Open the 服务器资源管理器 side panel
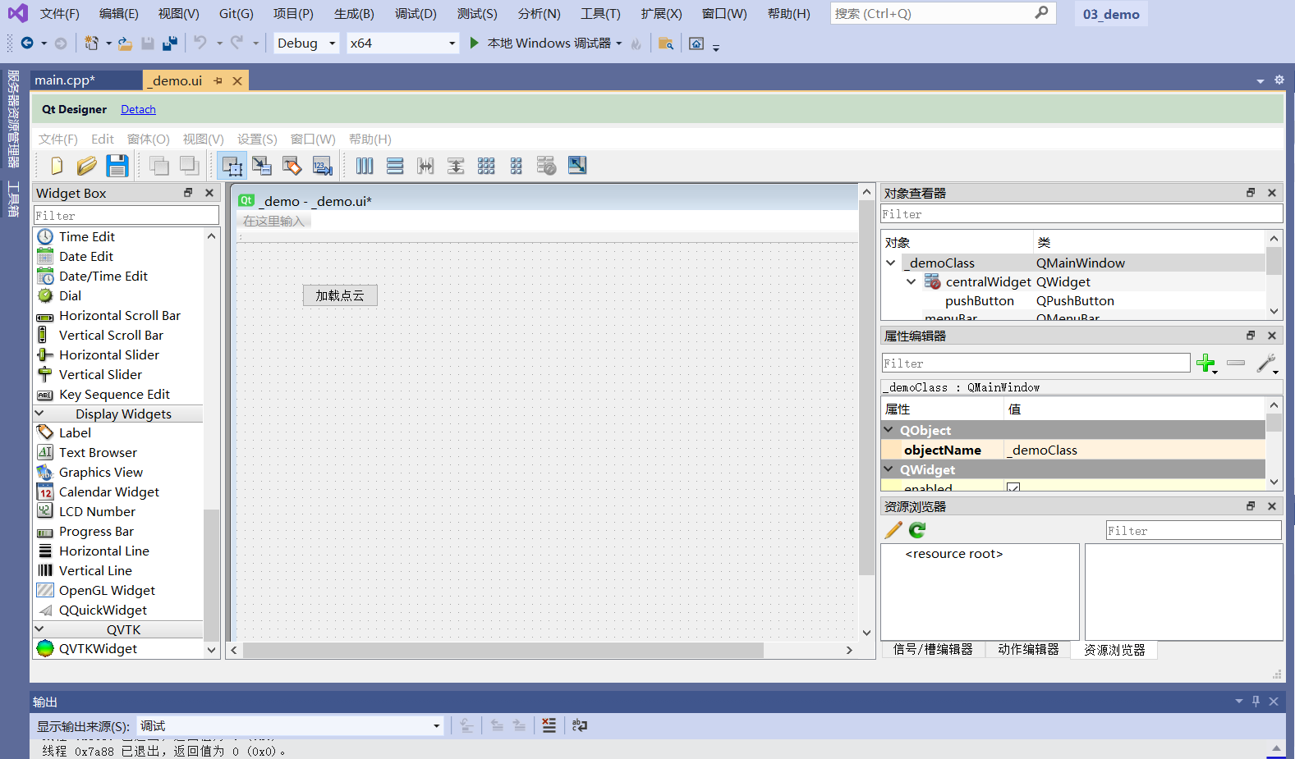This screenshot has height=759, width=1295. click(x=13, y=118)
